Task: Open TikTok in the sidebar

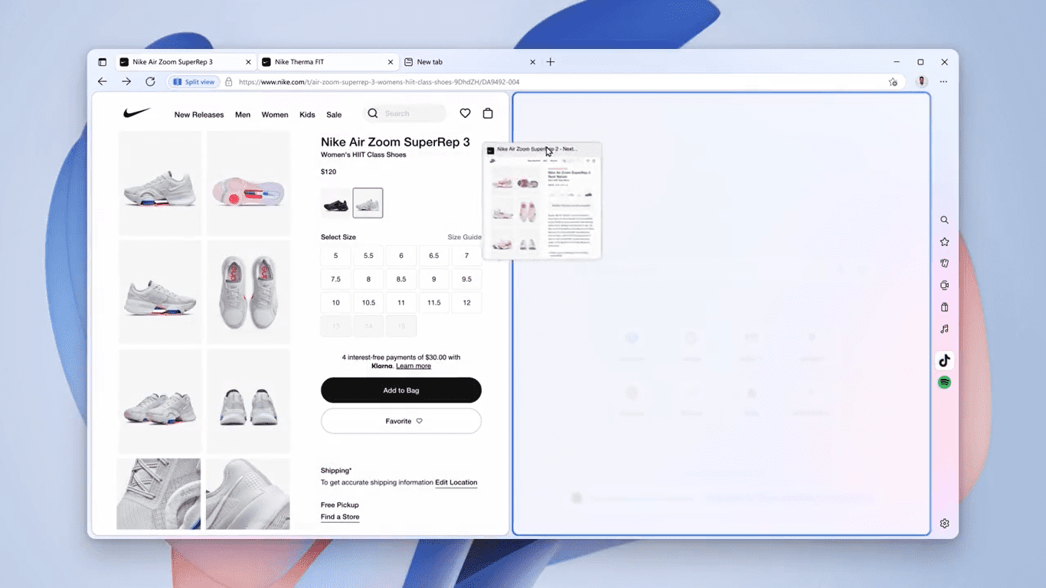Action: 944,361
